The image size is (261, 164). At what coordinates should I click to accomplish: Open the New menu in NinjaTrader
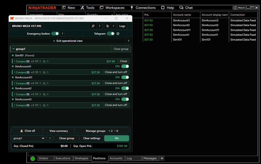pyautogui.click(x=69, y=8)
